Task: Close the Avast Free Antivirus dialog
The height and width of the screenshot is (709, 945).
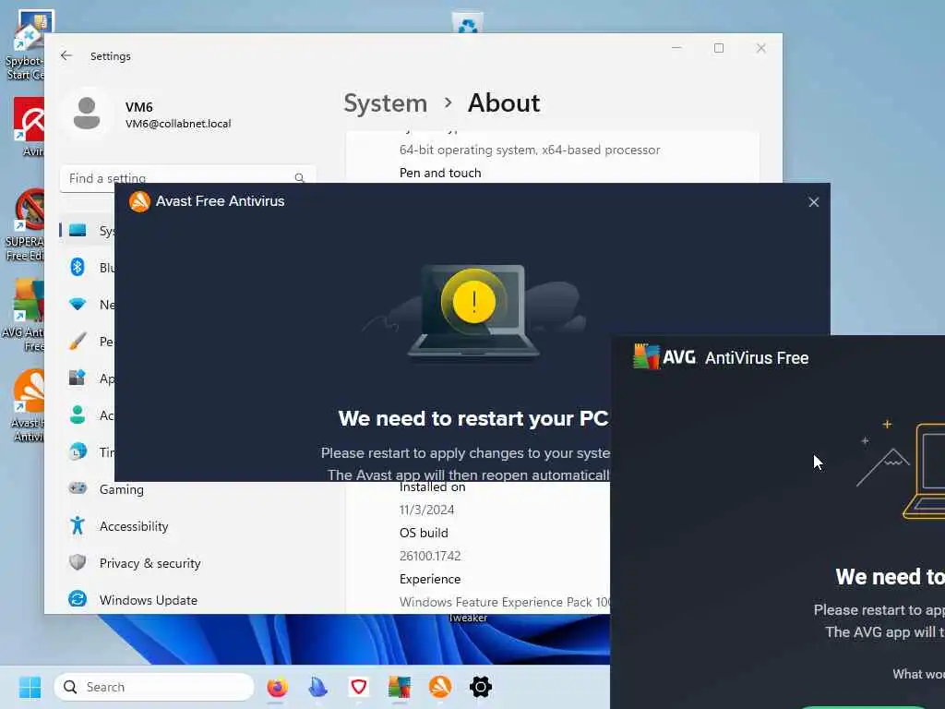Action: point(813,202)
